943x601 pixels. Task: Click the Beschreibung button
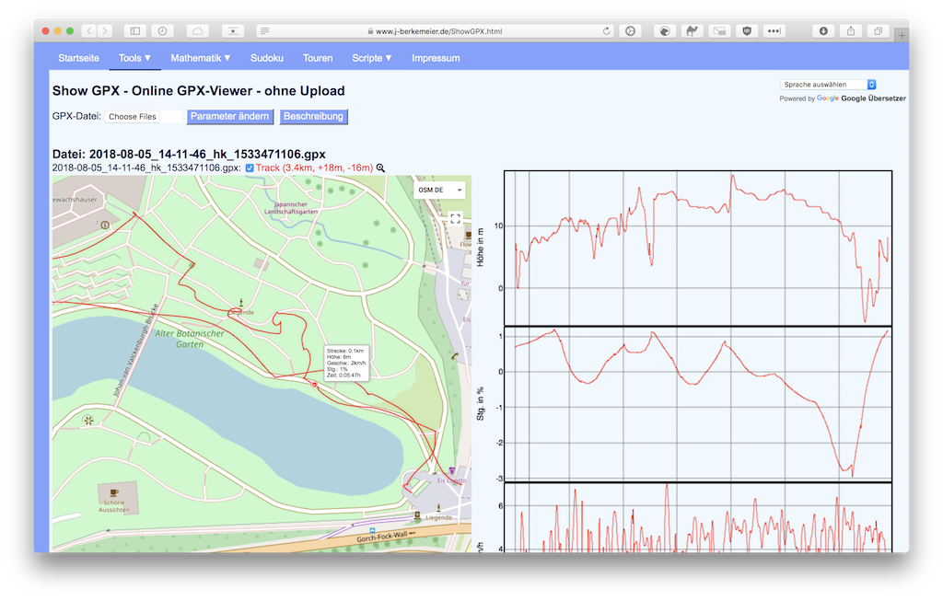(x=313, y=117)
